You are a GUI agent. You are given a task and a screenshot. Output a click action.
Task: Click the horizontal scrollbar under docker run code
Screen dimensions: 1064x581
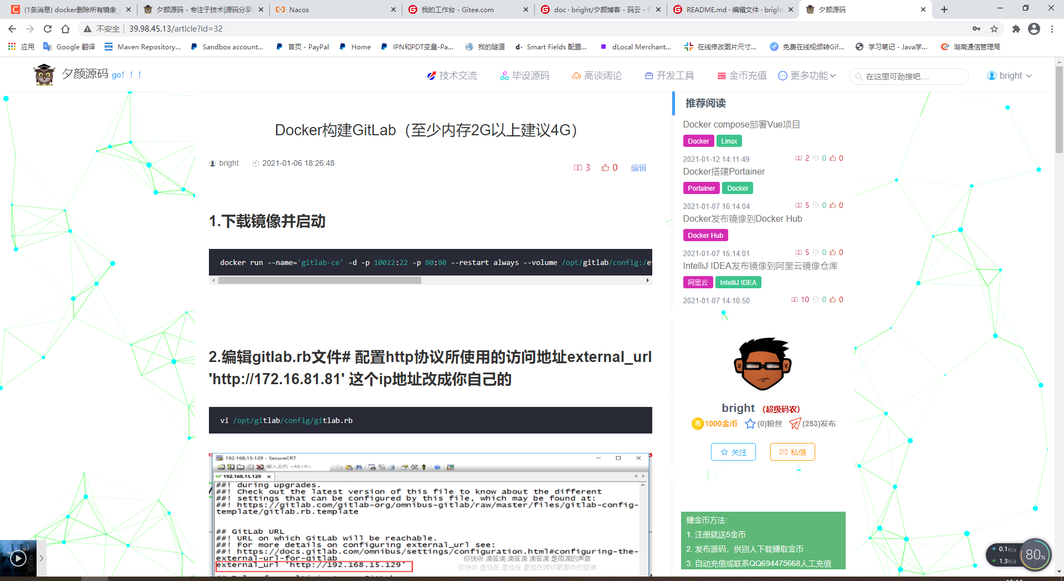[x=319, y=281]
